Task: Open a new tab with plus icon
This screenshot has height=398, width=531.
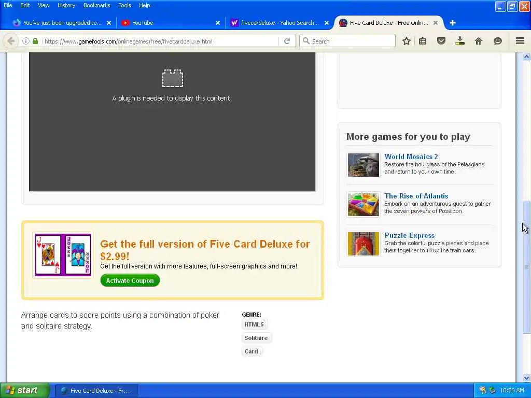Action: (452, 23)
